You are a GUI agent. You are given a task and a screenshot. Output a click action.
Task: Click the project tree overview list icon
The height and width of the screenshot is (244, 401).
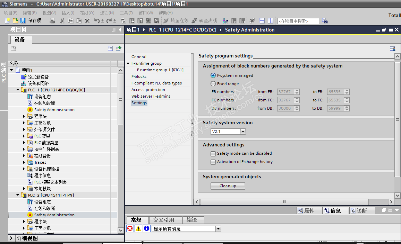[110, 48]
